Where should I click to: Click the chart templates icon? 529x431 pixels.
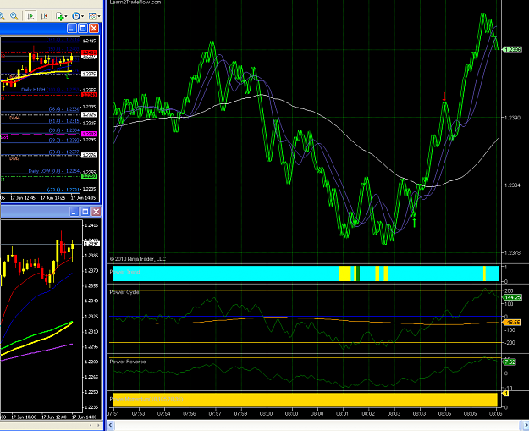click(x=92, y=16)
